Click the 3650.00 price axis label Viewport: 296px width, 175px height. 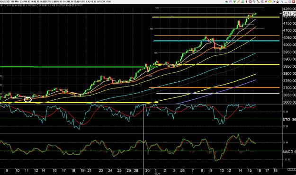[289, 95]
